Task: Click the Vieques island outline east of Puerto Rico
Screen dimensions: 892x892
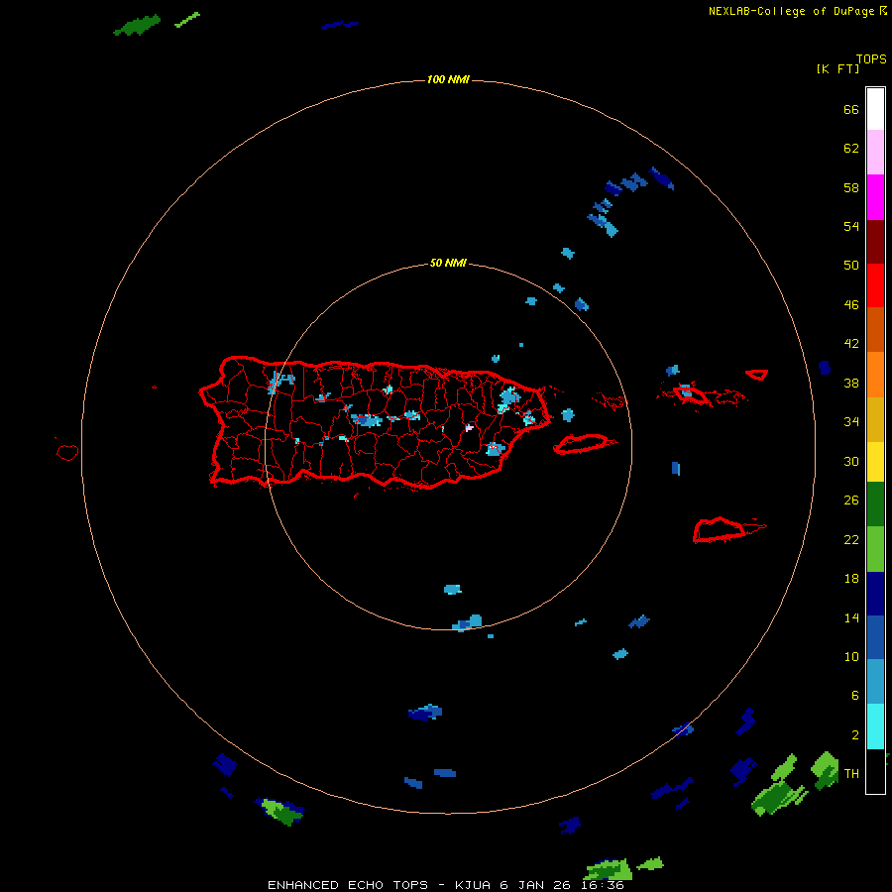Action: tap(586, 444)
